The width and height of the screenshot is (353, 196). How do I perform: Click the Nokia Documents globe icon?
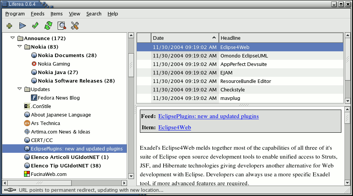tap(34, 55)
